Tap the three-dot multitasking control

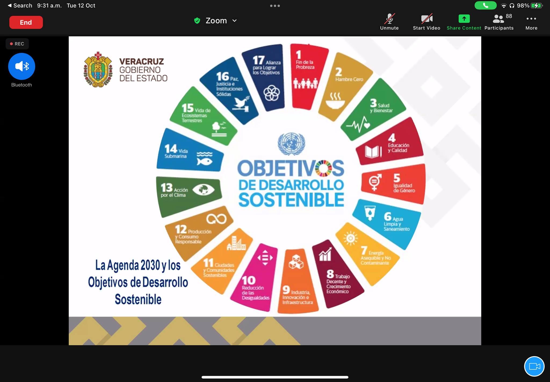(275, 6)
